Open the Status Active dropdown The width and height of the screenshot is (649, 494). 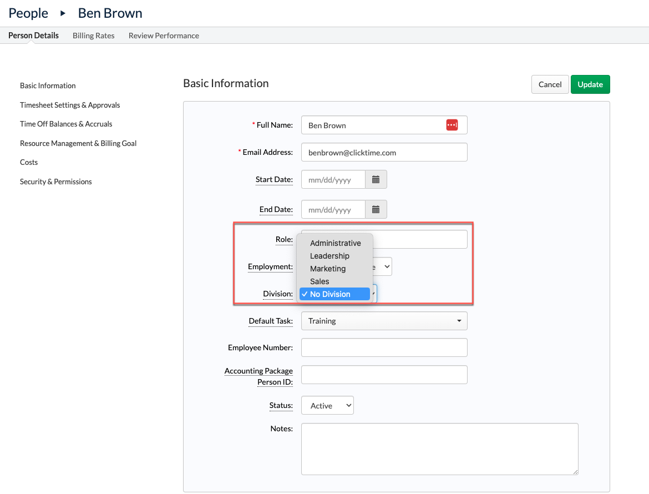327,405
